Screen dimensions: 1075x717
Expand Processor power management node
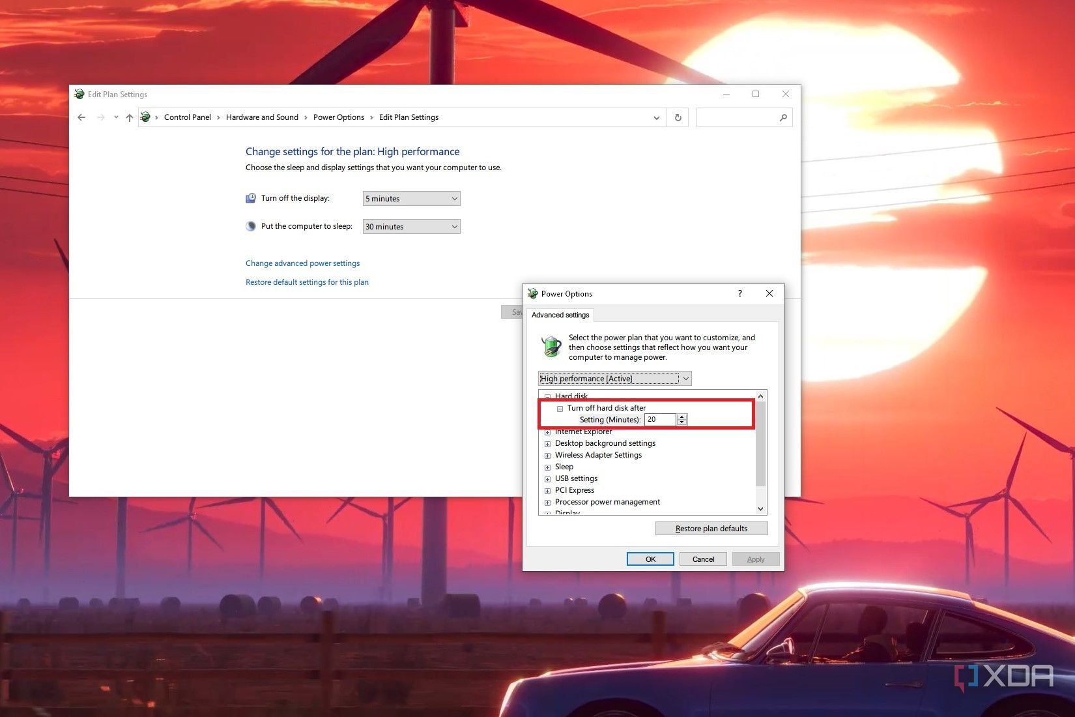547,503
